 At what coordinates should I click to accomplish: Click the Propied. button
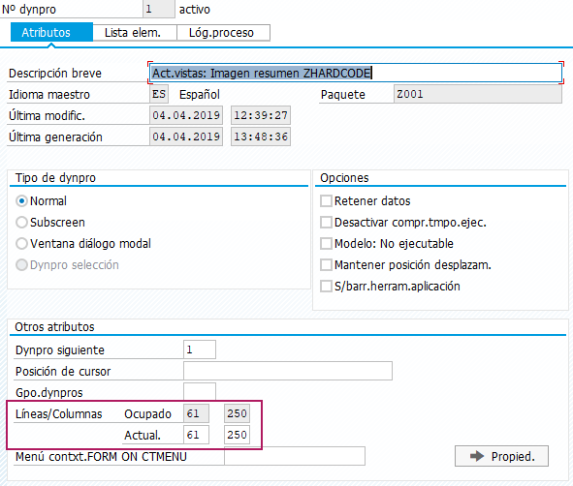[501, 456]
